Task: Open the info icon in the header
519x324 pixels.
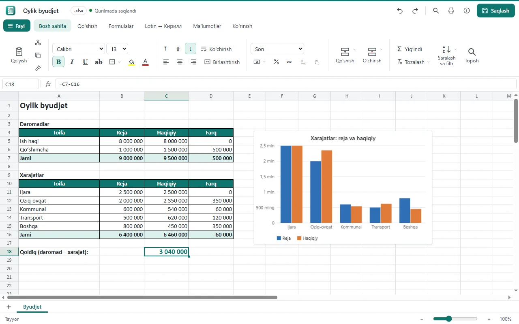Action: tap(467, 11)
